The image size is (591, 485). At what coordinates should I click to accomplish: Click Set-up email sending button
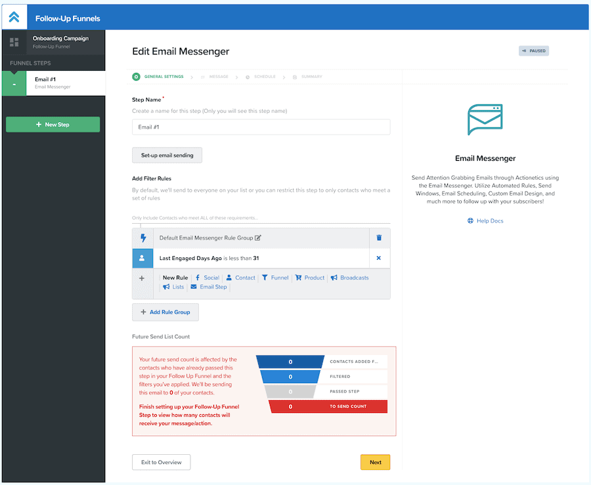(167, 155)
